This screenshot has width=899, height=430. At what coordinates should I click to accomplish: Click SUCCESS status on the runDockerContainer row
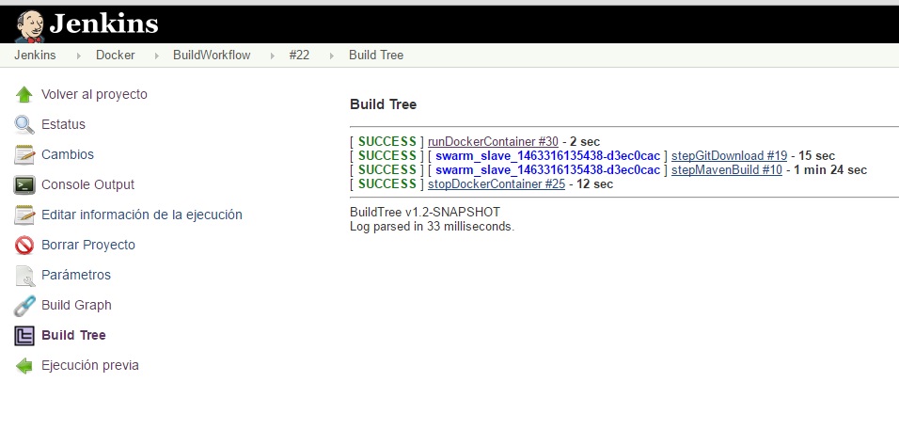(x=387, y=142)
